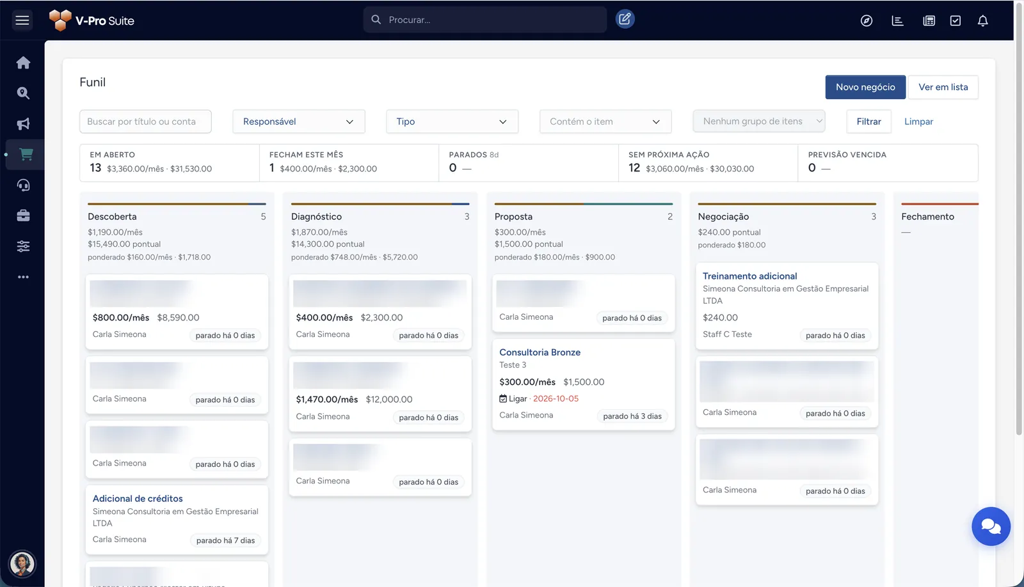Open the more options ellipsis in sidebar
Viewport: 1024px width, 587px height.
24,277
